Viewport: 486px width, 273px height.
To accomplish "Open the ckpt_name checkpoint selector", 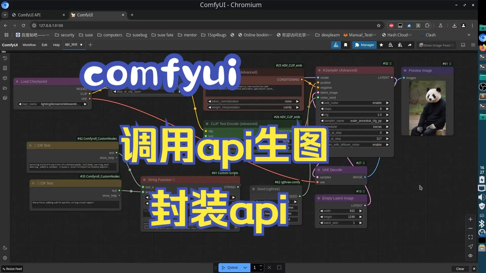I will [52, 104].
